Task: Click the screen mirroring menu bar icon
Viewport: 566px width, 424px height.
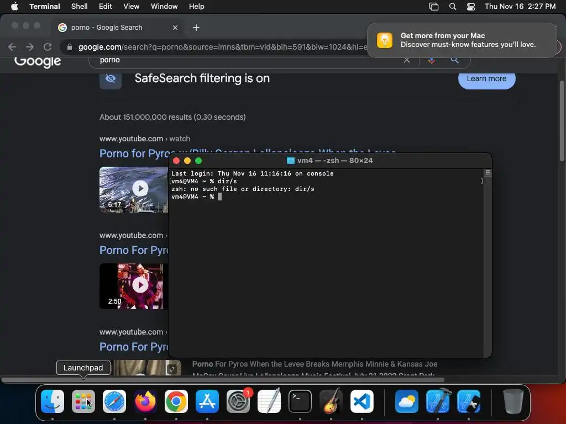Action: click(433, 7)
